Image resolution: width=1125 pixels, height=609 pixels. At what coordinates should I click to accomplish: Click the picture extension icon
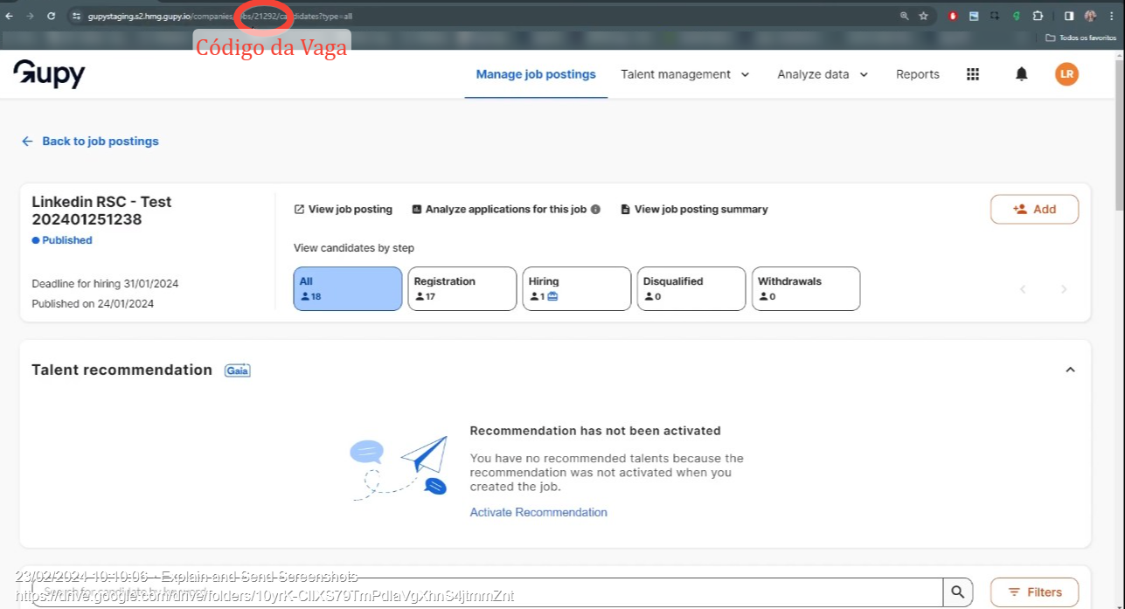click(x=973, y=16)
